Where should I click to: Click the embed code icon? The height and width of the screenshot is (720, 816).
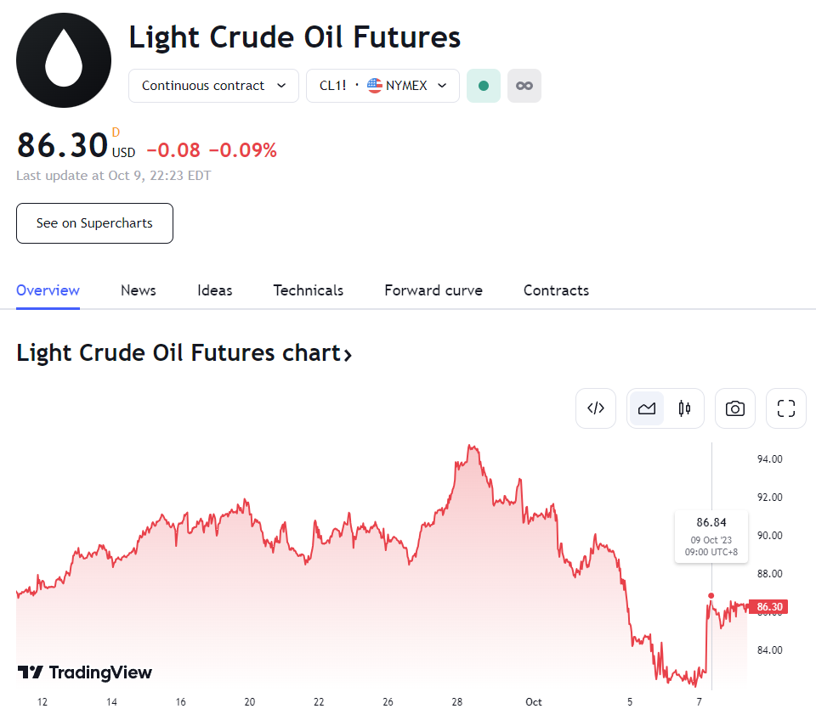click(596, 408)
